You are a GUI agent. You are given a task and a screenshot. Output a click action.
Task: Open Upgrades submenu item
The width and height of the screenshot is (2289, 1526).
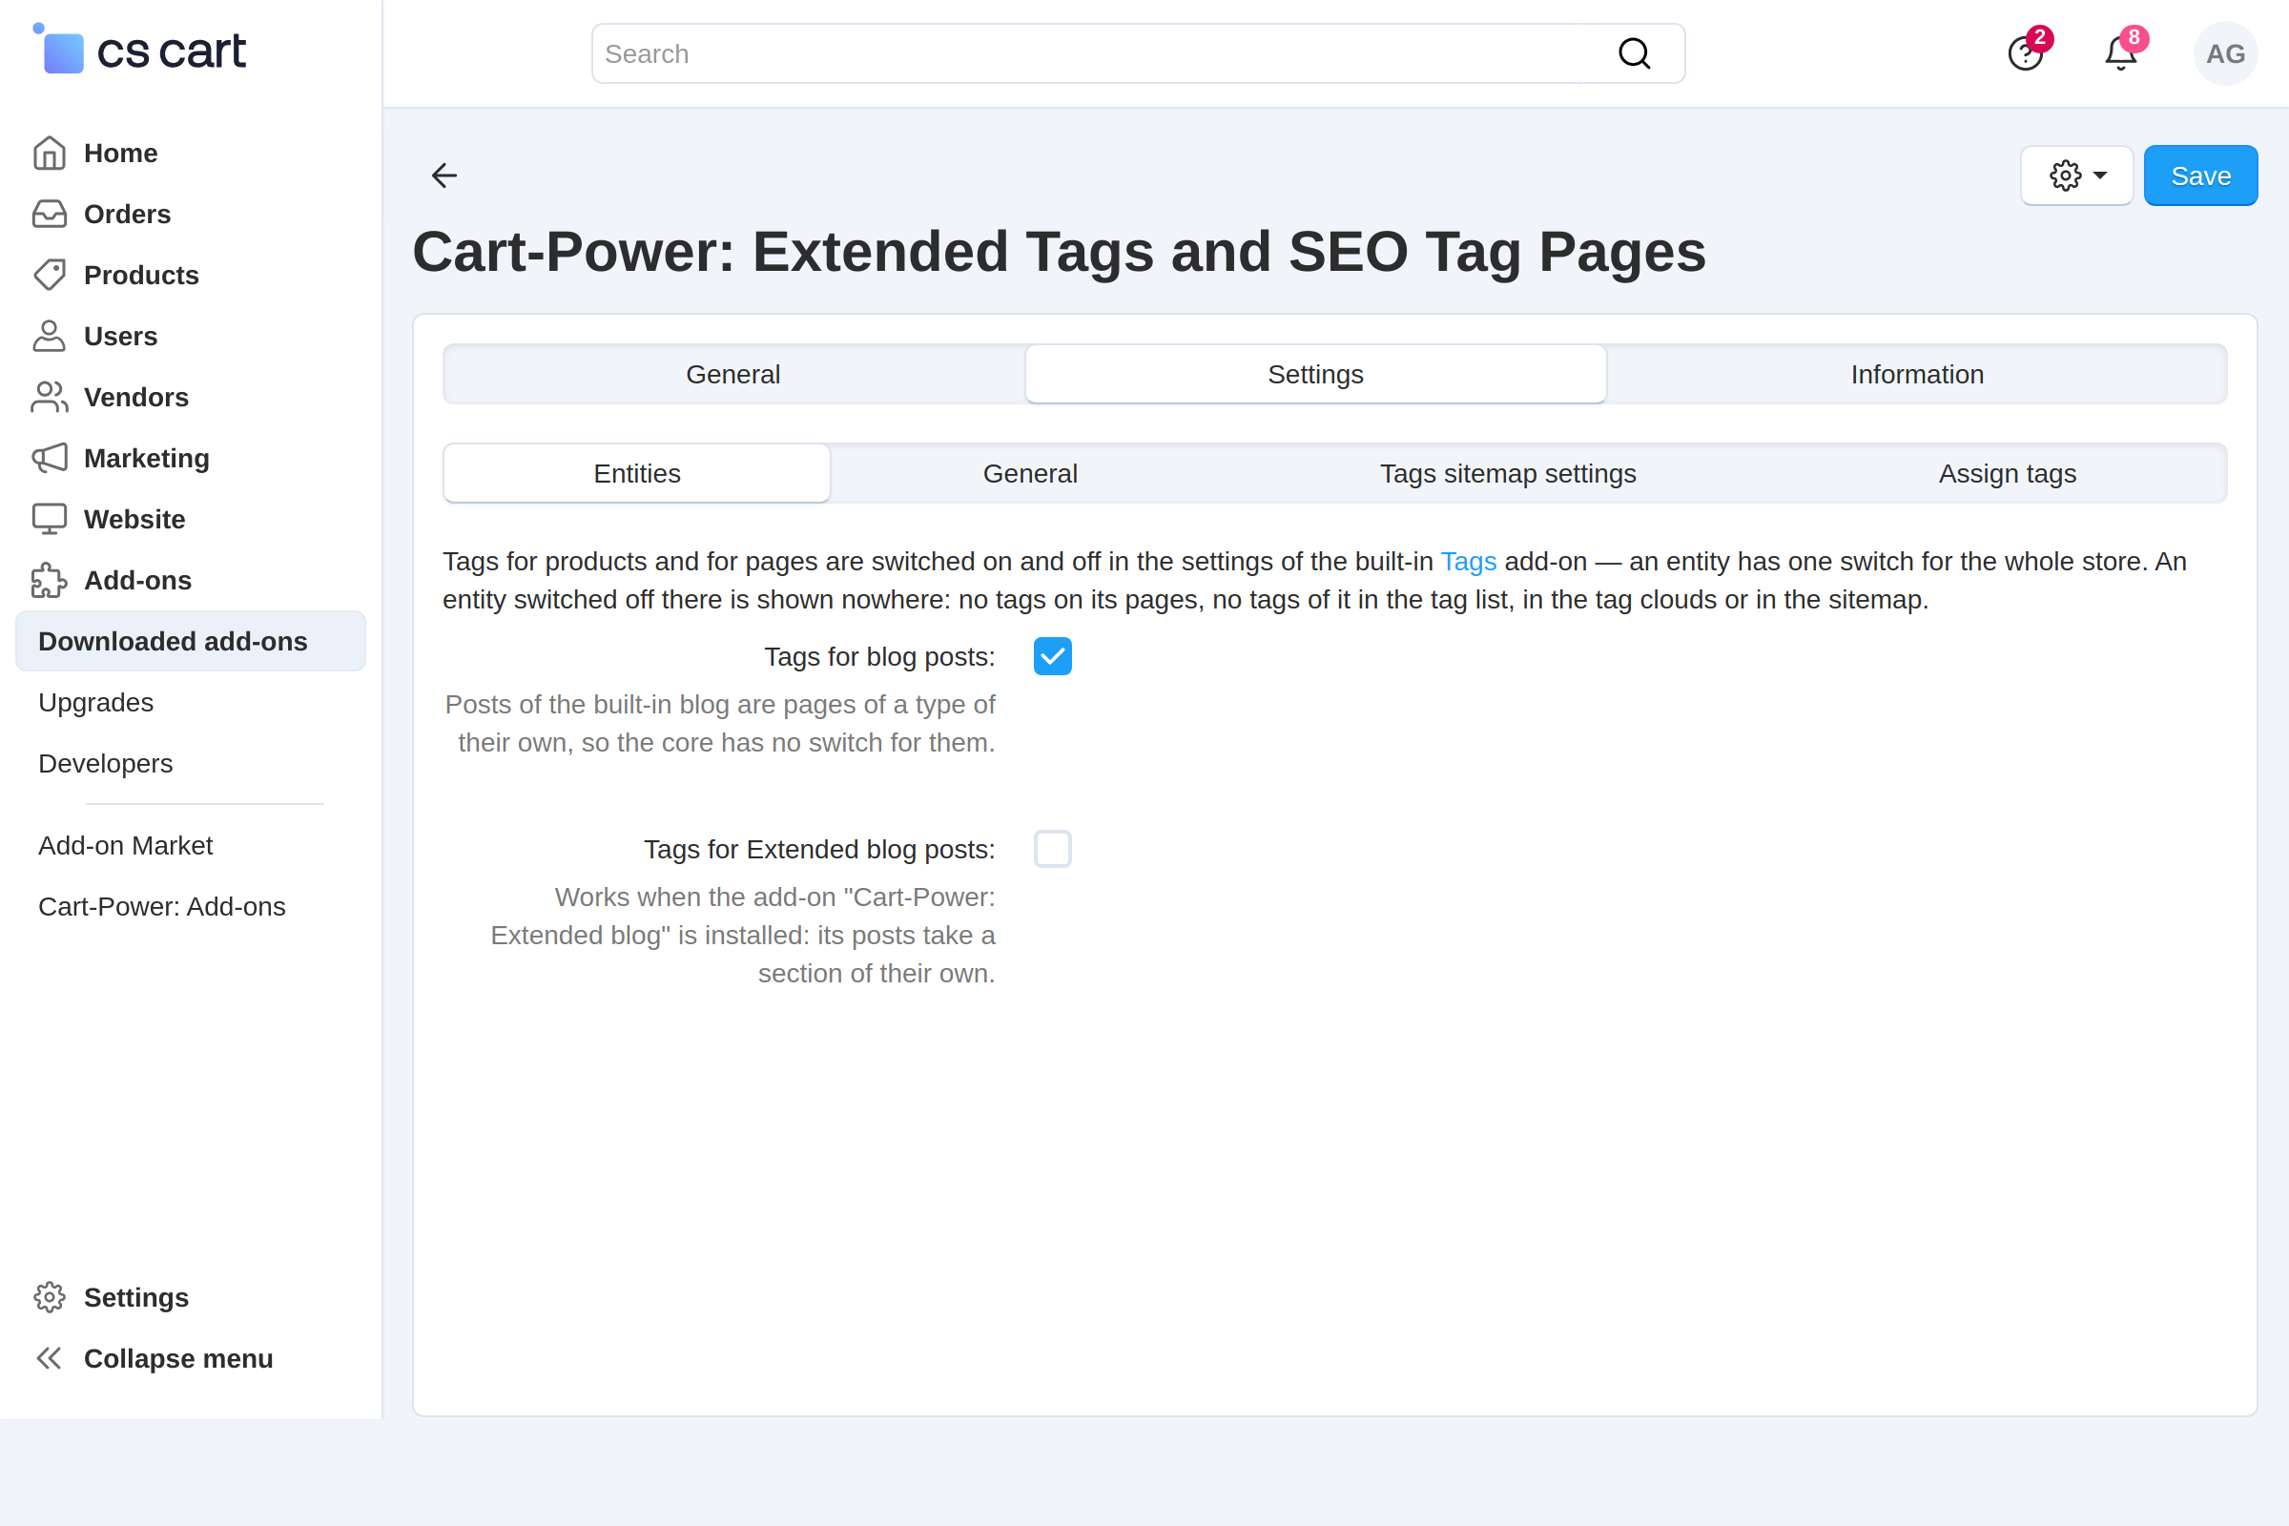95,703
